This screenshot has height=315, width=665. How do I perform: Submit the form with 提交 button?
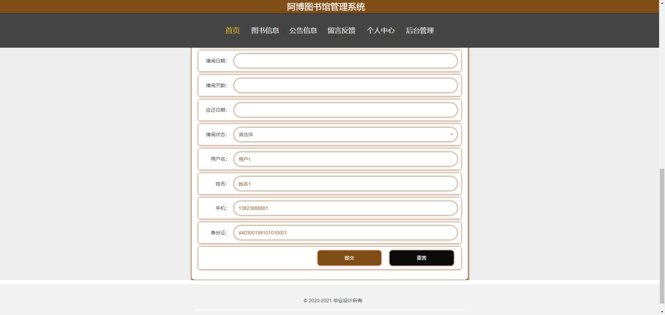(349, 258)
